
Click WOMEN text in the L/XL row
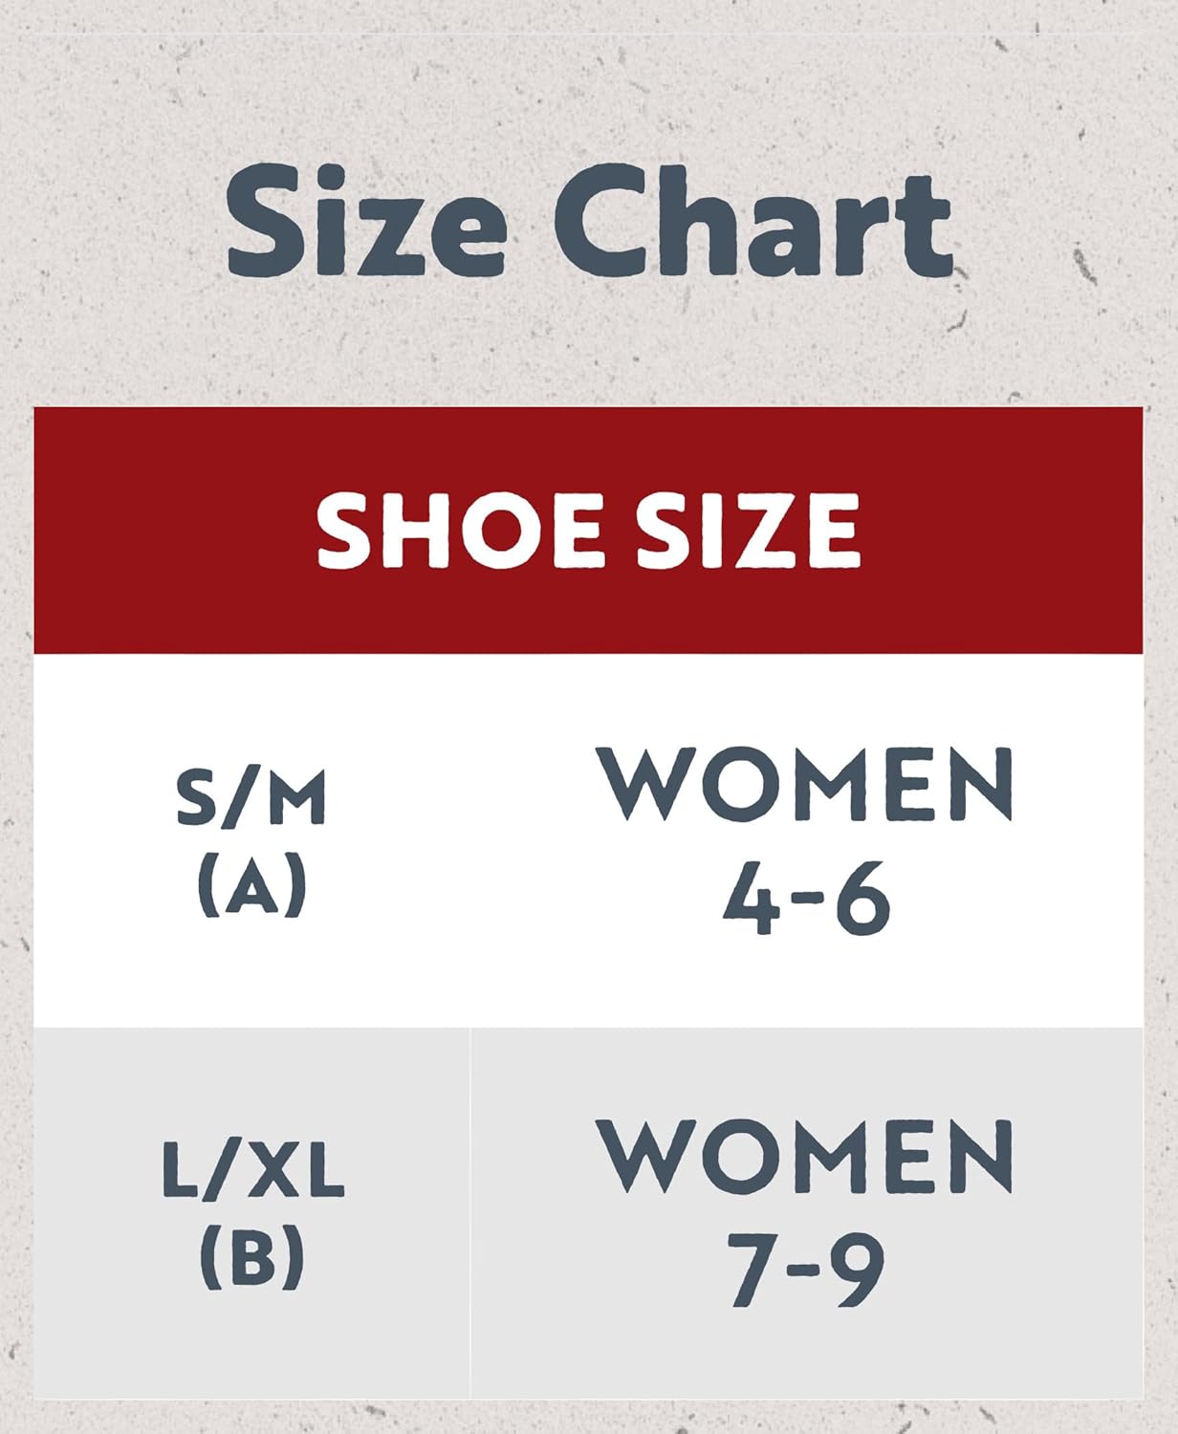pos(804,1157)
